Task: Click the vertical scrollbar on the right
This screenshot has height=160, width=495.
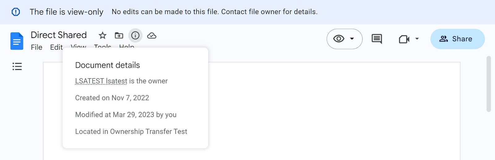Action: click(x=489, y=84)
